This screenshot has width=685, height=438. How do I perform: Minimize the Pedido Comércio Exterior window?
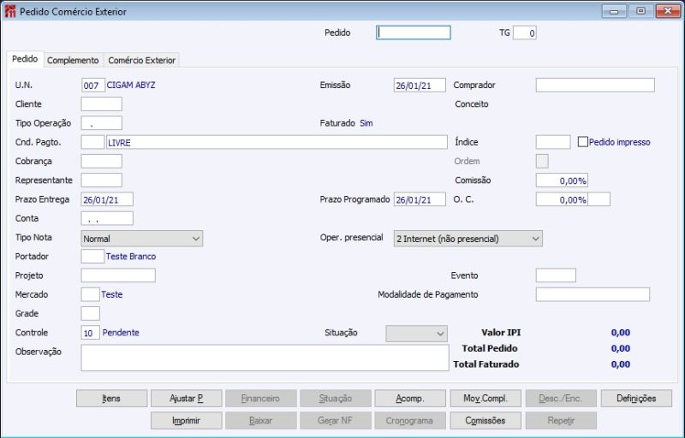pos(614,11)
